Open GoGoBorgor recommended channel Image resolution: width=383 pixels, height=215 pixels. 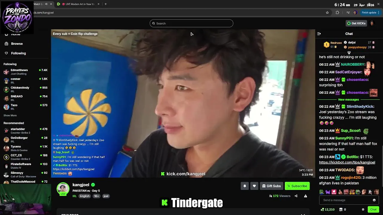click(25, 139)
